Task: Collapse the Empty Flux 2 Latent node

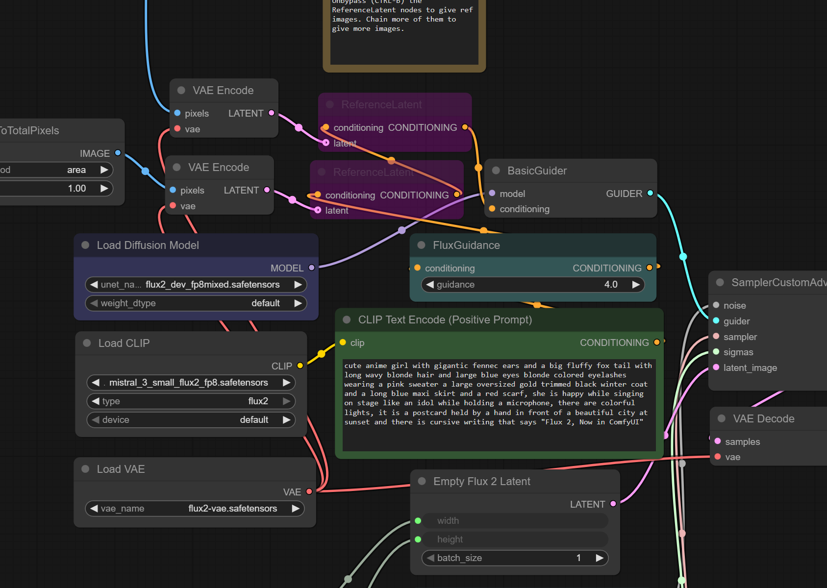Action: click(x=422, y=481)
